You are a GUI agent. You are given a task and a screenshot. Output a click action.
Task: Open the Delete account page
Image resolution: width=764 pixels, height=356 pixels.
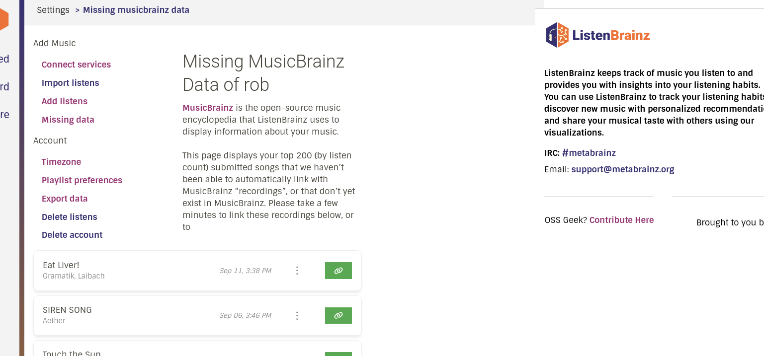[x=72, y=235]
